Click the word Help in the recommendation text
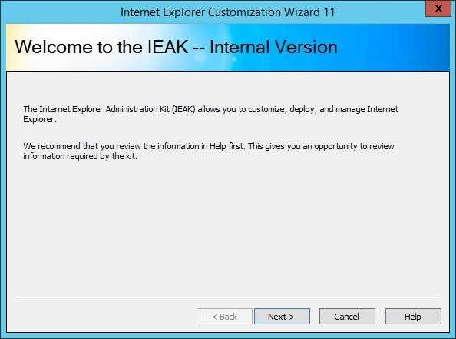The height and width of the screenshot is (339, 456). (x=217, y=146)
